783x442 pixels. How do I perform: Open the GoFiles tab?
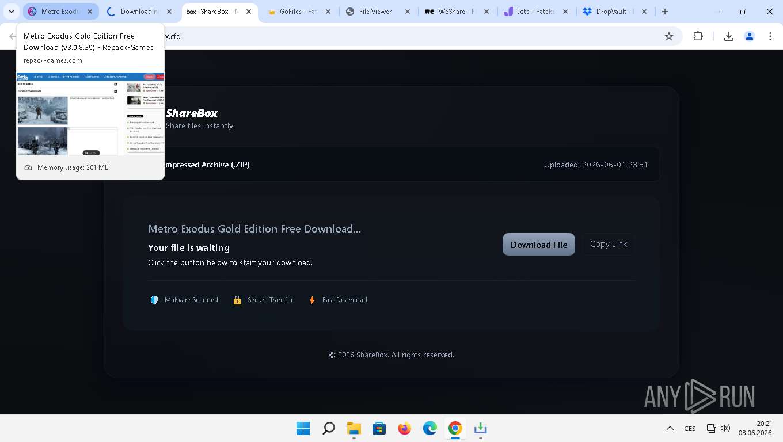(x=298, y=12)
